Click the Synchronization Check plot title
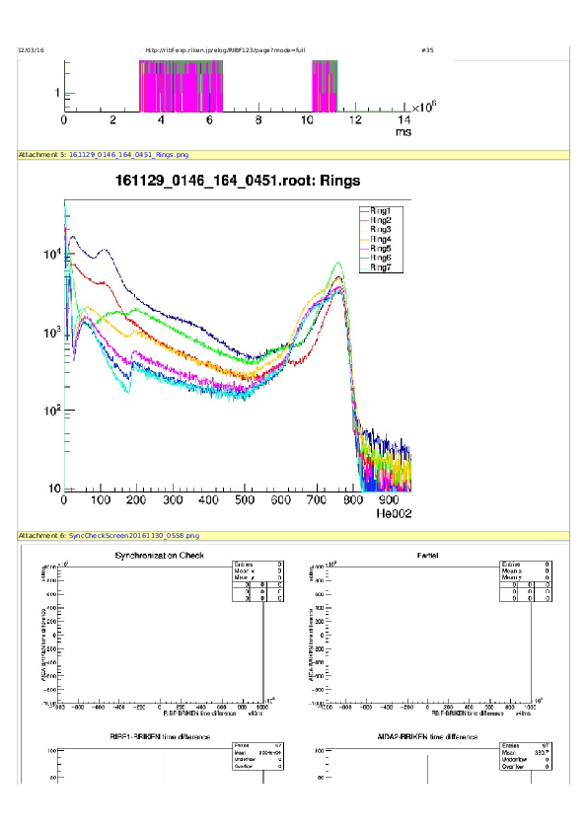The height and width of the screenshot is (831, 587). [160, 556]
